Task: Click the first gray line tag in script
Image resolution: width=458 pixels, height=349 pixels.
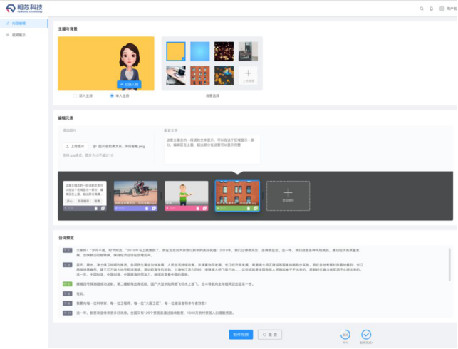Action: point(67,250)
